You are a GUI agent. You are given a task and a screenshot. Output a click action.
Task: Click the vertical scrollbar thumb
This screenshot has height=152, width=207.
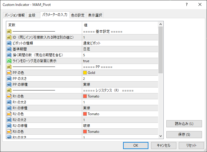pos(160,50)
